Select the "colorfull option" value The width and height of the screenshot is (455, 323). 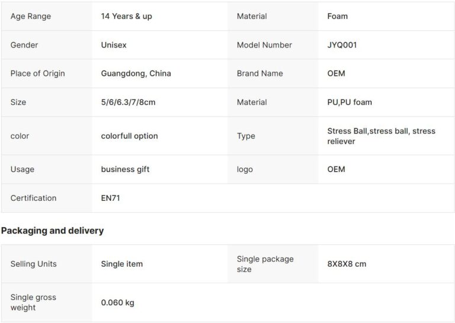(x=130, y=136)
